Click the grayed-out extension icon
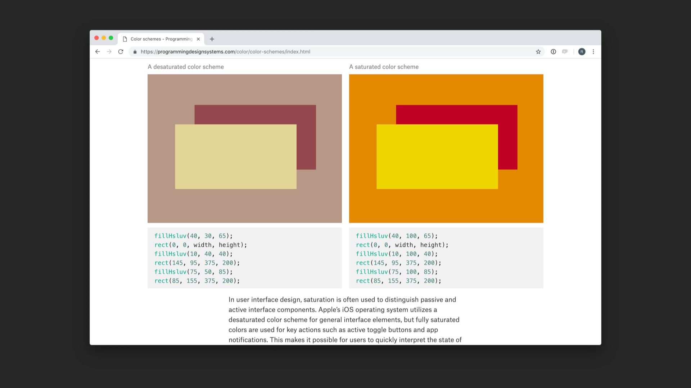This screenshot has height=388, width=691. (x=565, y=52)
